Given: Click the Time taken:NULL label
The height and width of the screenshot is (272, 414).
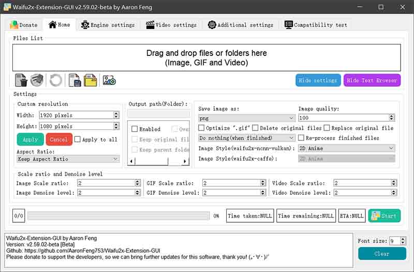Looking at the screenshot, I should click(x=250, y=216).
